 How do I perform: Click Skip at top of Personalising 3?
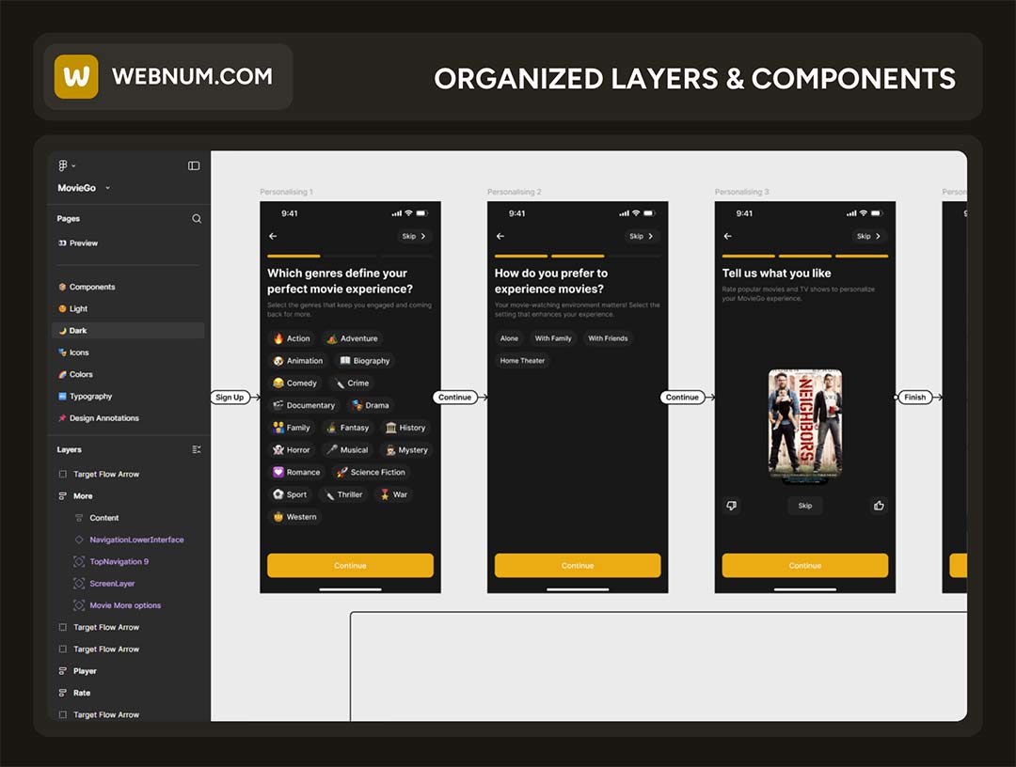[866, 237]
